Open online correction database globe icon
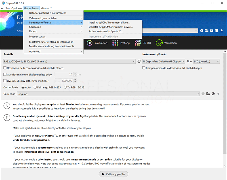This screenshot has height=180, width=227. (213, 94)
